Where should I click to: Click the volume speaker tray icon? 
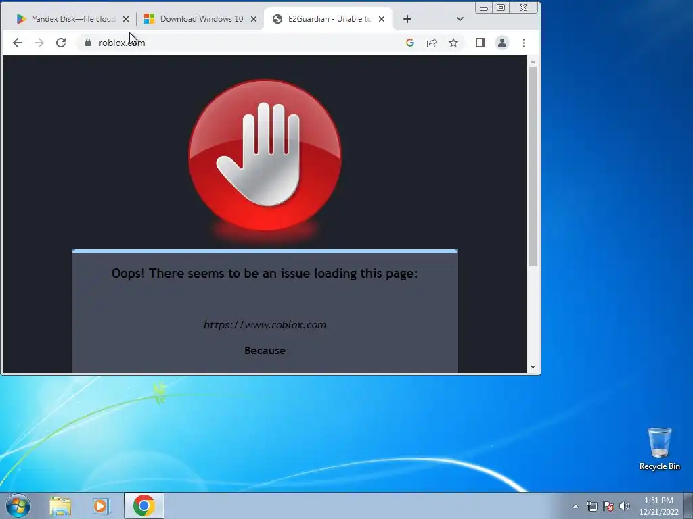click(625, 506)
